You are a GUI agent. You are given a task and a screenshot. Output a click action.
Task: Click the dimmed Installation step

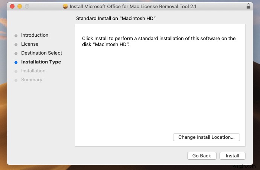(33, 71)
